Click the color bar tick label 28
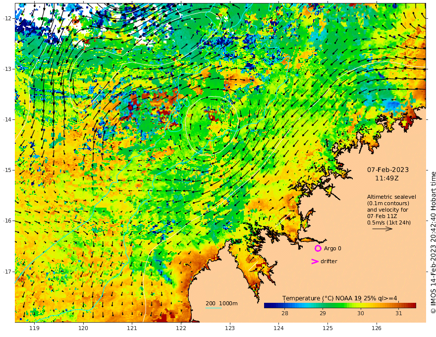The image size is (436, 337). pyautogui.click(x=285, y=313)
